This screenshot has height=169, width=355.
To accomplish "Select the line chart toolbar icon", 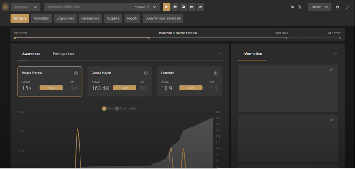I will click(192, 7).
